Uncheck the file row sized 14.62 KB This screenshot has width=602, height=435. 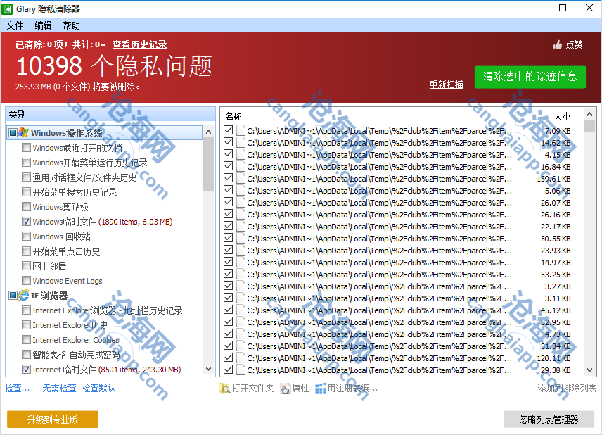(228, 142)
